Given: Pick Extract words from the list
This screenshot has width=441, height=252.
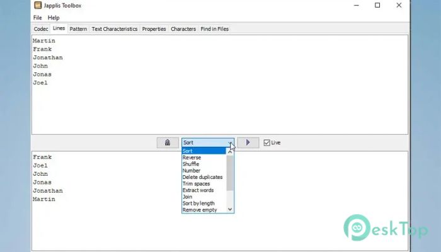Looking at the screenshot, I should (204, 190).
